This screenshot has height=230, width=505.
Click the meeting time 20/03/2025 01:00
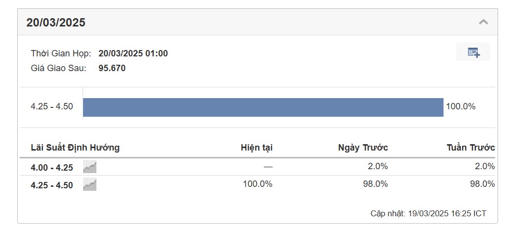[133, 53]
